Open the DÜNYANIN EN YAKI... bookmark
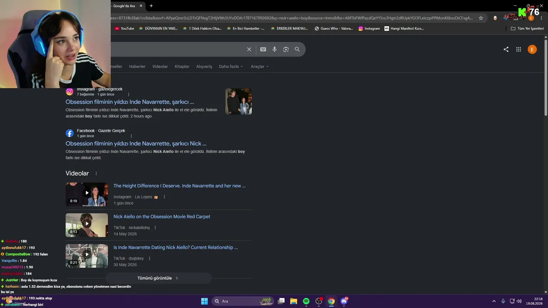The width and height of the screenshot is (548, 308). [158, 29]
